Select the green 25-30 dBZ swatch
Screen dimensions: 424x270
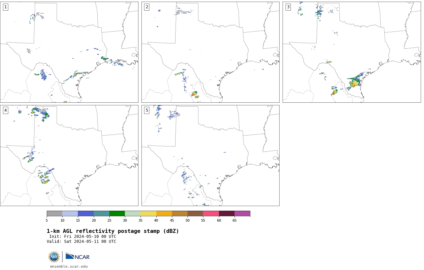coord(117,213)
